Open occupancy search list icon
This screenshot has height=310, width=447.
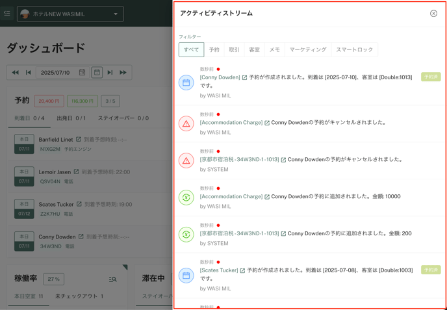pyautogui.click(x=112, y=279)
